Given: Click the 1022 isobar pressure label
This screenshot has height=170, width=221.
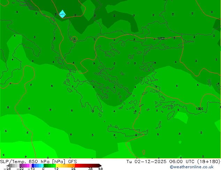Looking at the screenshot, I should point(161,39).
